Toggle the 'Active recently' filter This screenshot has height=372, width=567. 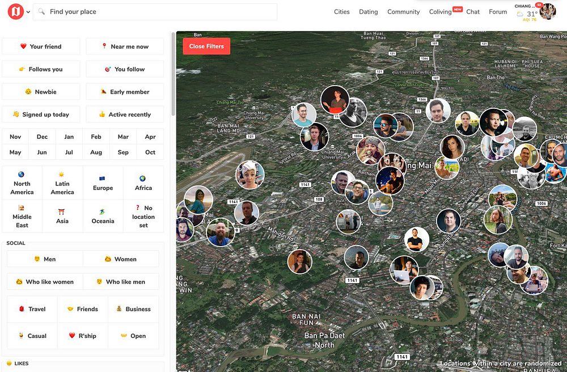tap(125, 114)
